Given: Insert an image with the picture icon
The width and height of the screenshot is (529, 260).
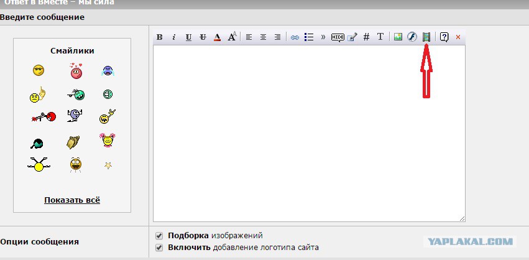Looking at the screenshot, I should pyautogui.click(x=398, y=37).
